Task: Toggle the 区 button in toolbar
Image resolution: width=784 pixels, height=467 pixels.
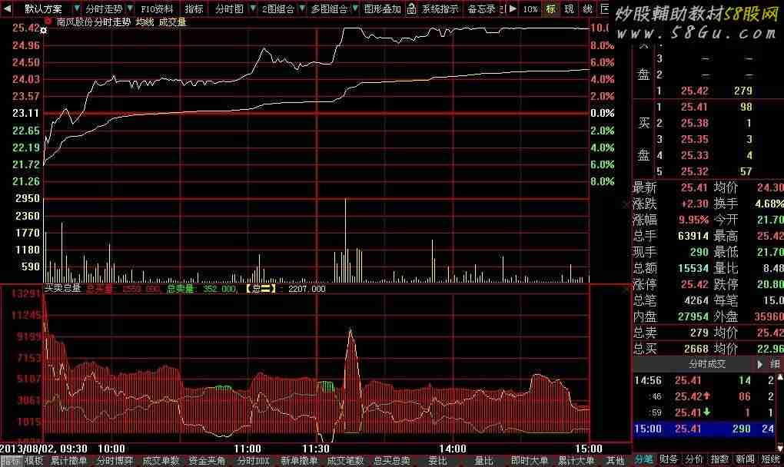Action: tap(604, 9)
